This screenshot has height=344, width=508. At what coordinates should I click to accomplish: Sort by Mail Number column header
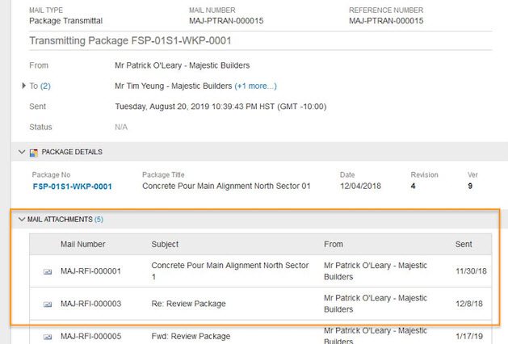(83, 244)
